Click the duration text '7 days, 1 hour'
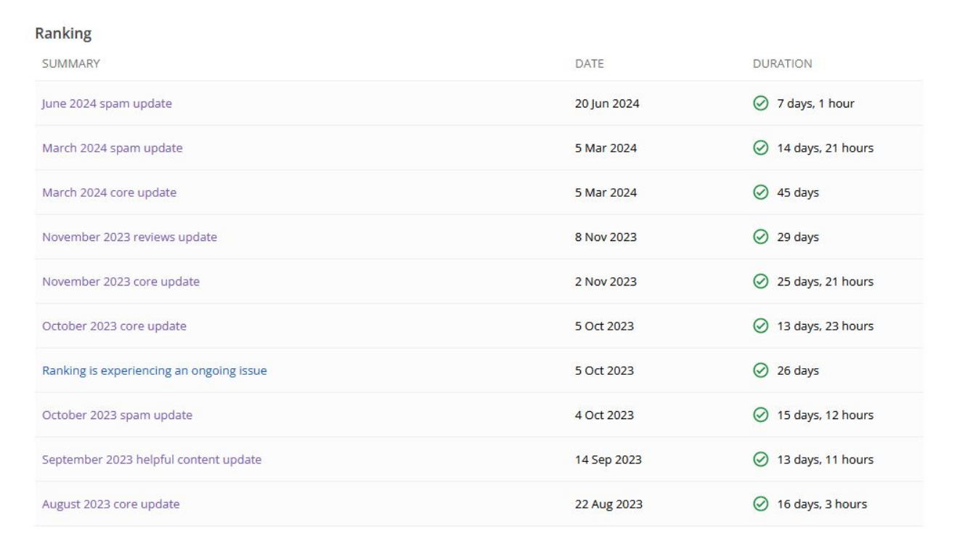The image size is (973, 536). click(816, 103)
